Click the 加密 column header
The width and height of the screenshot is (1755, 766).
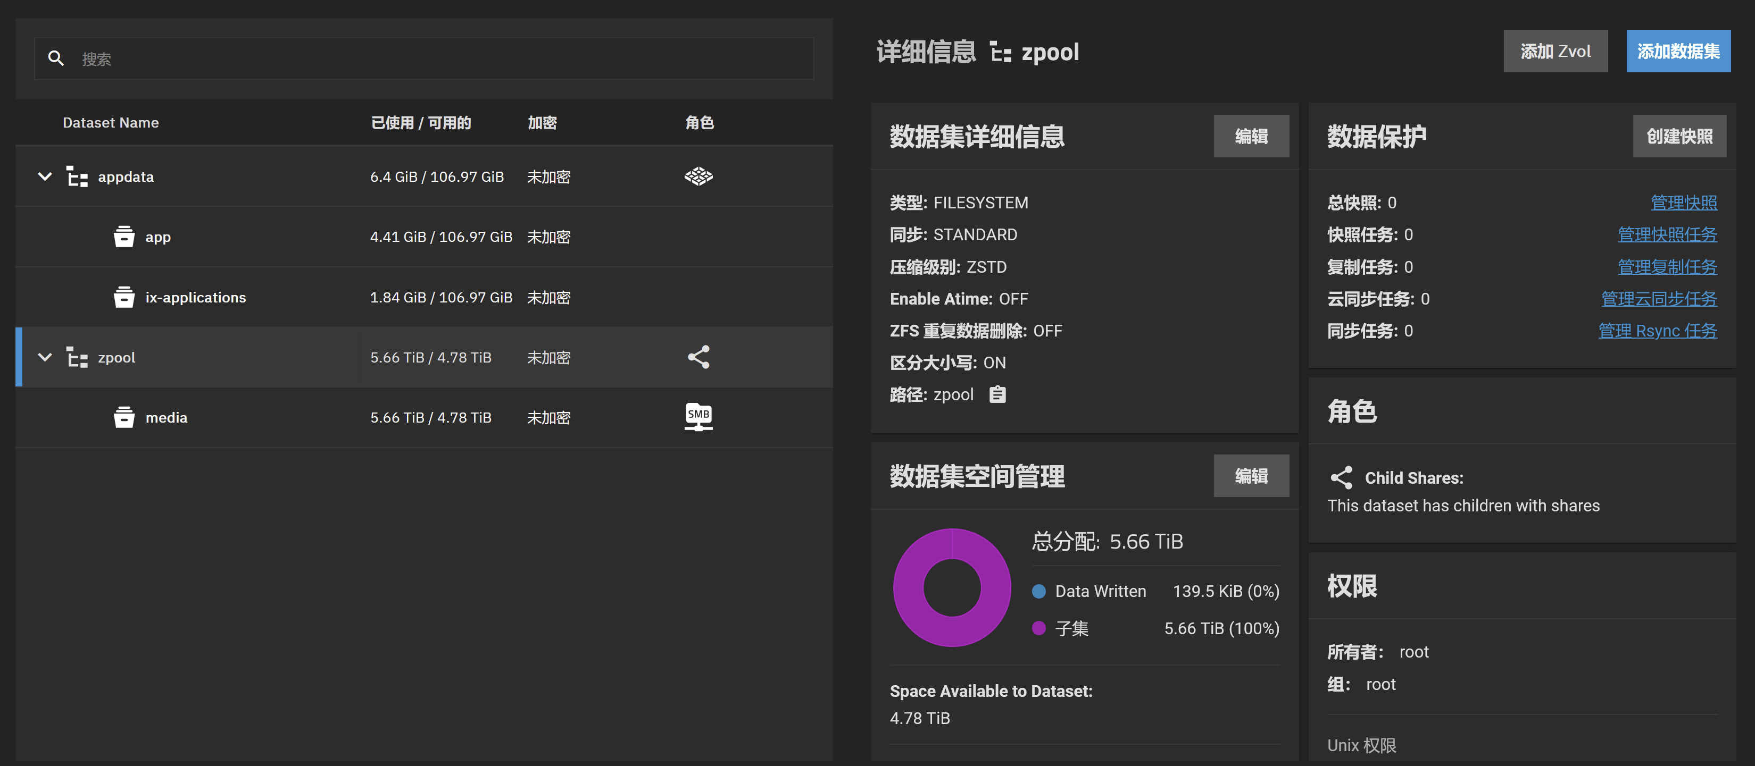542,123
